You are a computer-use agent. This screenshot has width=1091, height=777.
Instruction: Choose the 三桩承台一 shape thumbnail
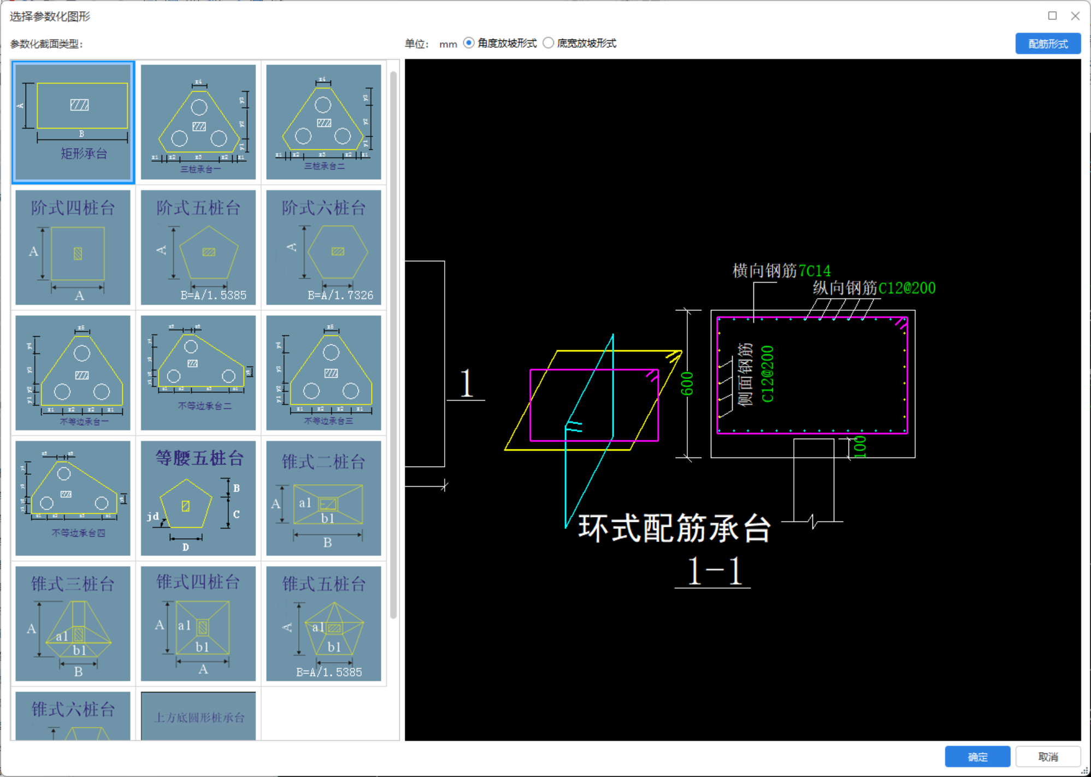pyautogui.click(x=198, y=122)
